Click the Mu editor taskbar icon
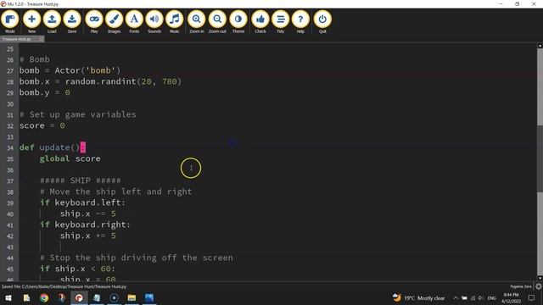 79,298
